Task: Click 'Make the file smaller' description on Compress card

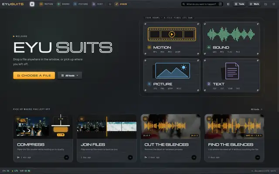Action: [x=41, y=150]
